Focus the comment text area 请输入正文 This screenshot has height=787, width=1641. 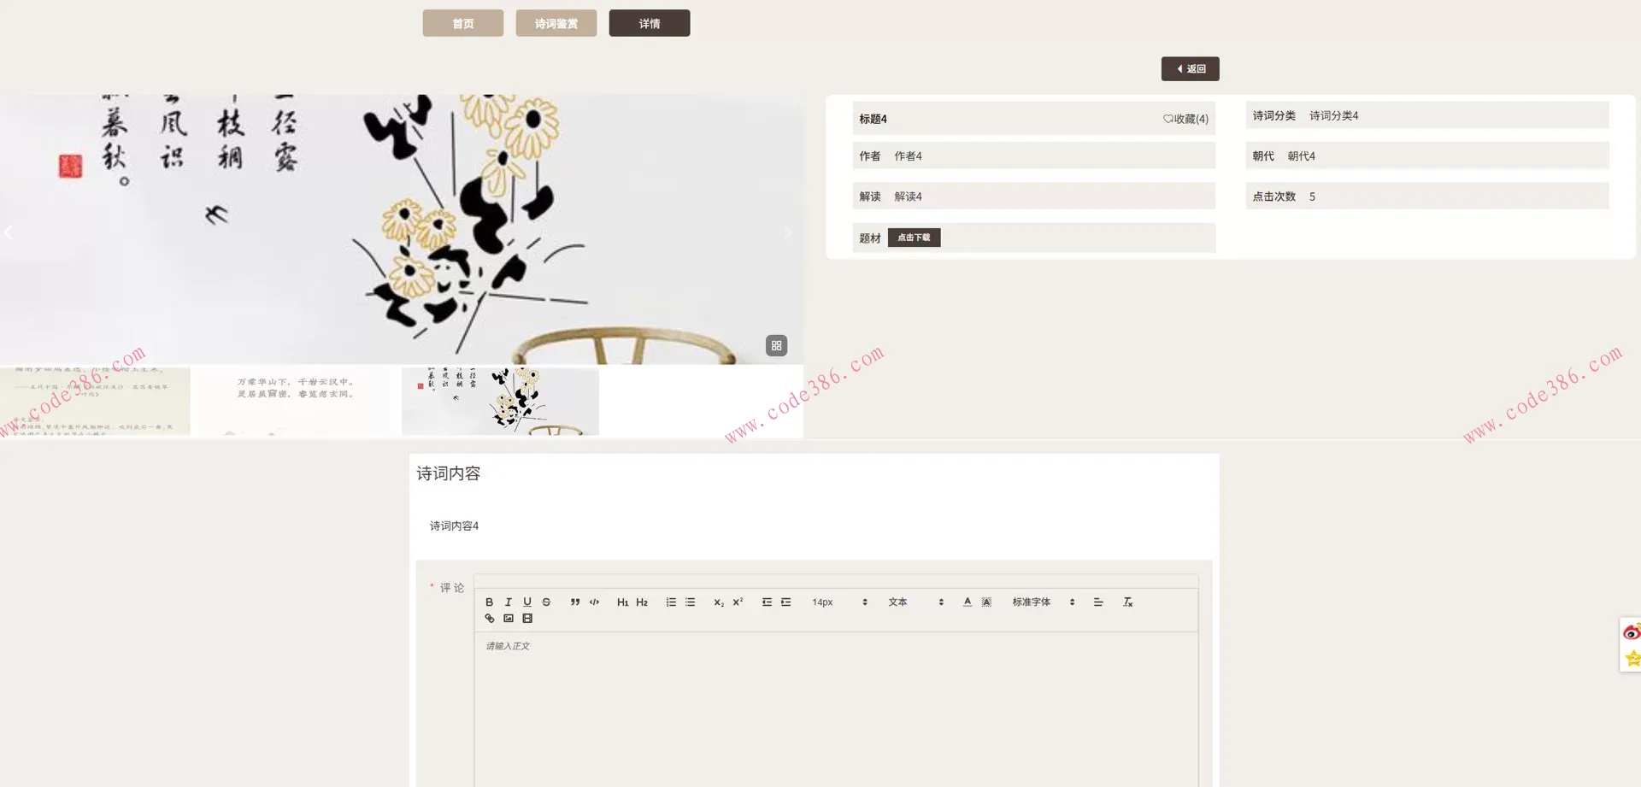(x=836, y=709)
